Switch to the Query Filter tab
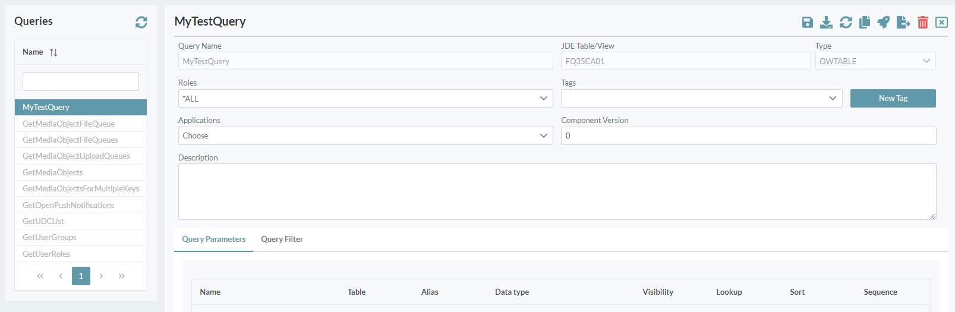Screen dimensions: 955x312 coord(282,239)
